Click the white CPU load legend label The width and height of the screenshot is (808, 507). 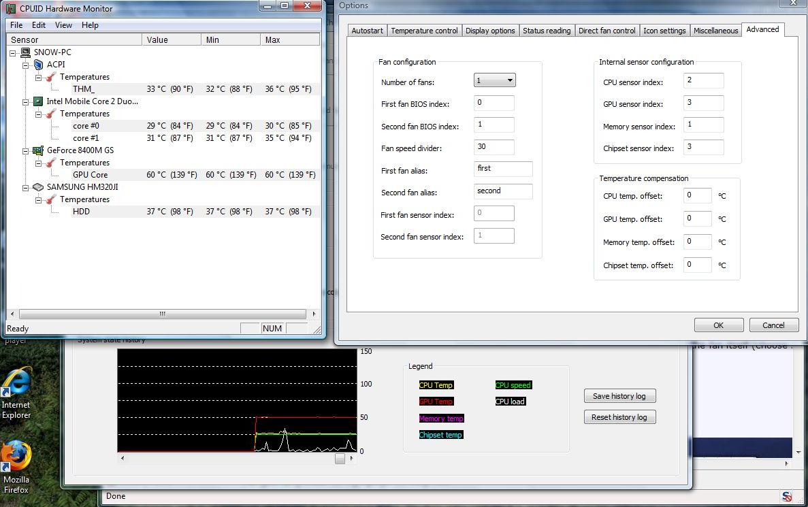coord(510,402)
